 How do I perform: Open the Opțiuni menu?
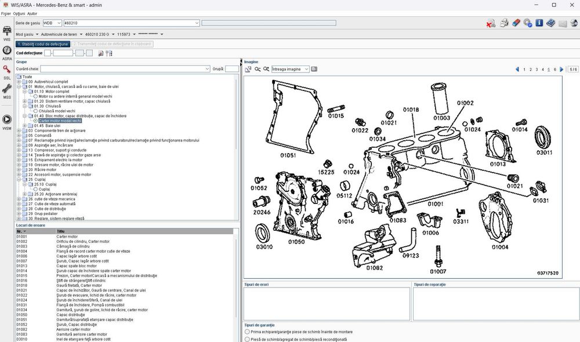pyautogui.click(x=19, y=14)
